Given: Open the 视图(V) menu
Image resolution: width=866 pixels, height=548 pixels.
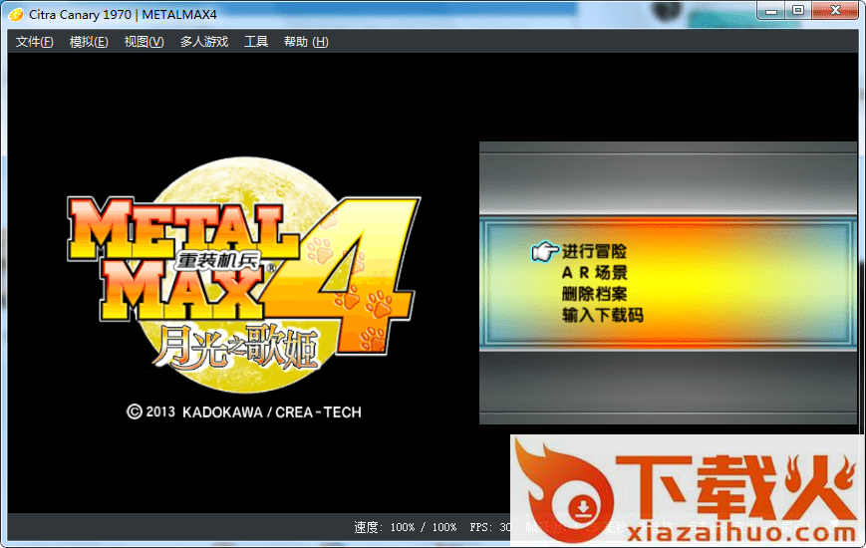Looking at the screenshot, I should 144,42.
